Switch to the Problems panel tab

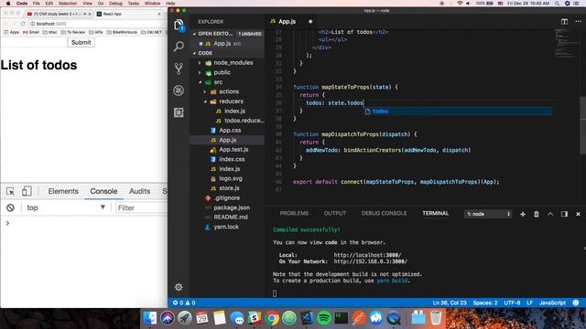point(294,213)
